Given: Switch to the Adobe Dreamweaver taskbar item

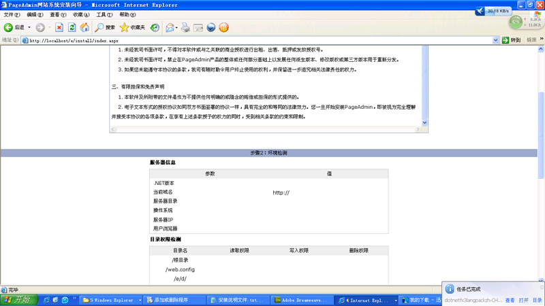Looking at the screenshot, I should click(302, 300).
